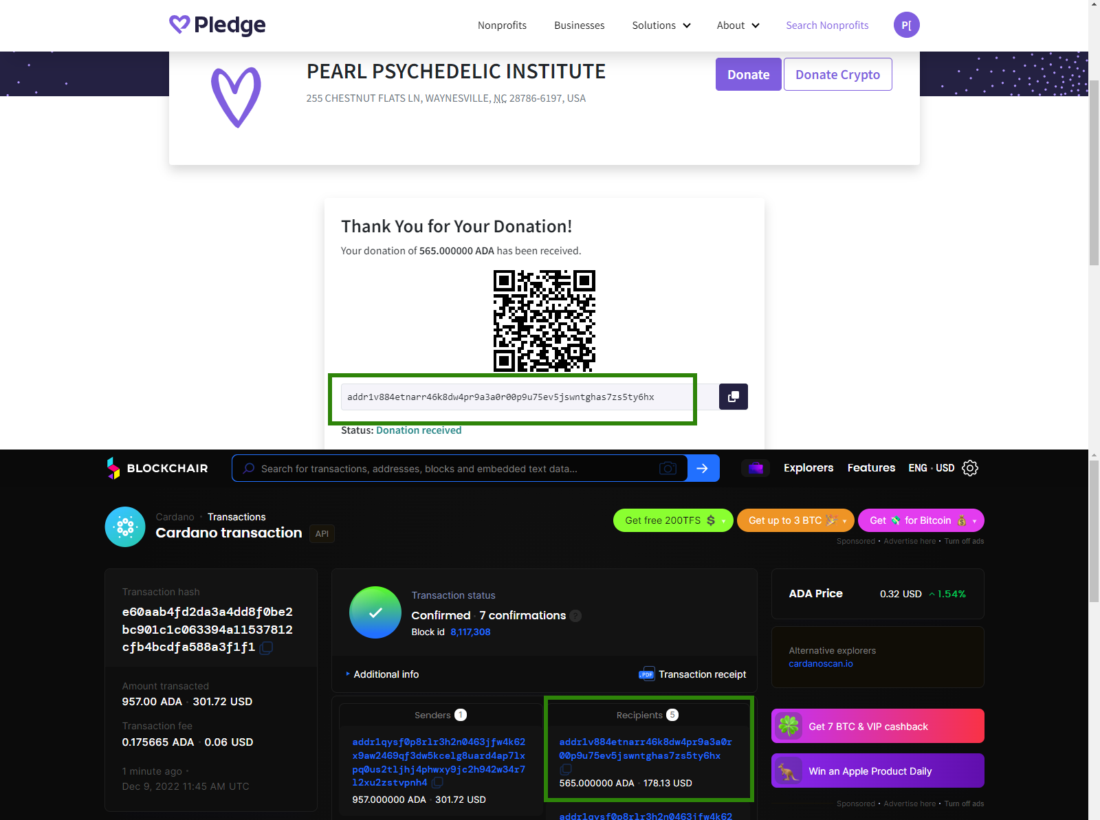Screen dimensions: 1100x820
Task: Click Dec 9, 2022 11:45 AM UTC timestamp
Action: [186, 786]
